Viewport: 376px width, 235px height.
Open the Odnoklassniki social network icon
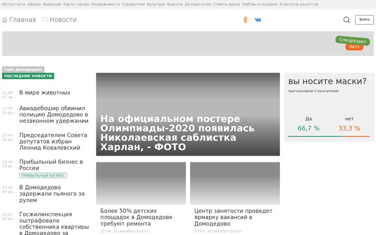coord(245,20)
